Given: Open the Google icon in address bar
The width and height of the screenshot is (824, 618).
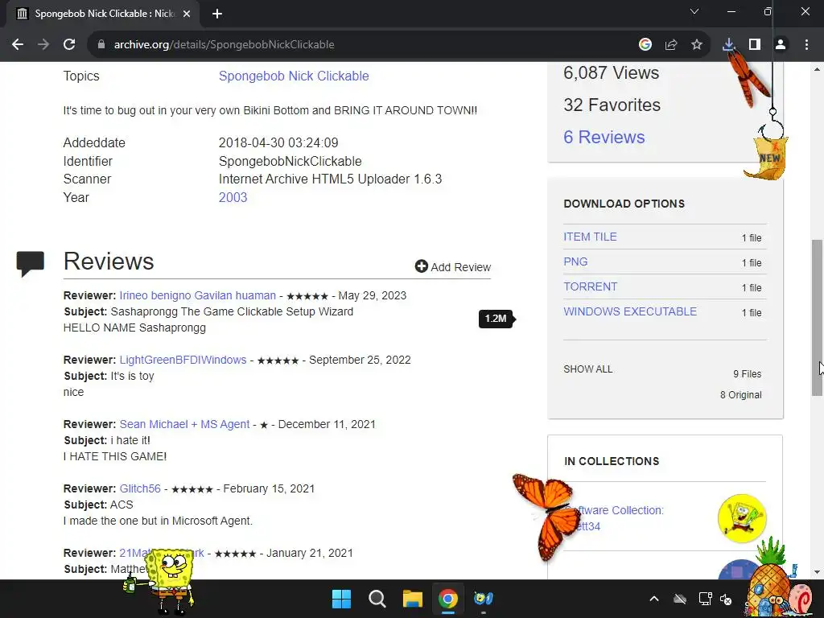Looking at the screenshot, I should point(645,45).
